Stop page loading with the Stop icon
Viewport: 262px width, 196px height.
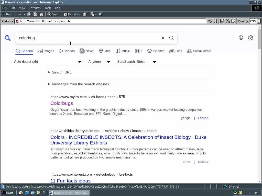point(29,14)
